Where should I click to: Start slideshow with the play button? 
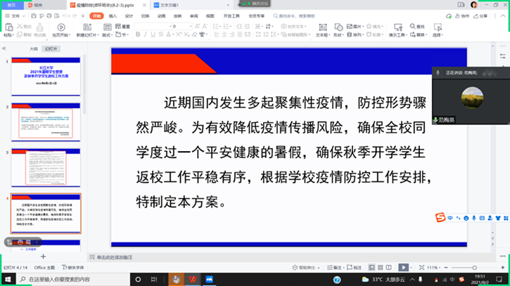point(403,268)
